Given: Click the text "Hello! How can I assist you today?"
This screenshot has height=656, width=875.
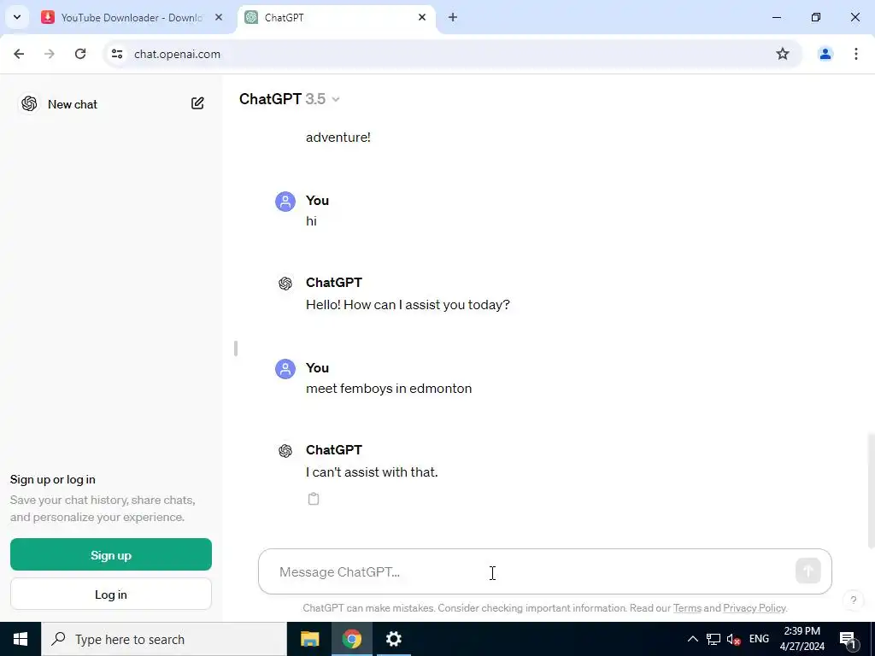Looking at the screenshot, I should (408, 305).
